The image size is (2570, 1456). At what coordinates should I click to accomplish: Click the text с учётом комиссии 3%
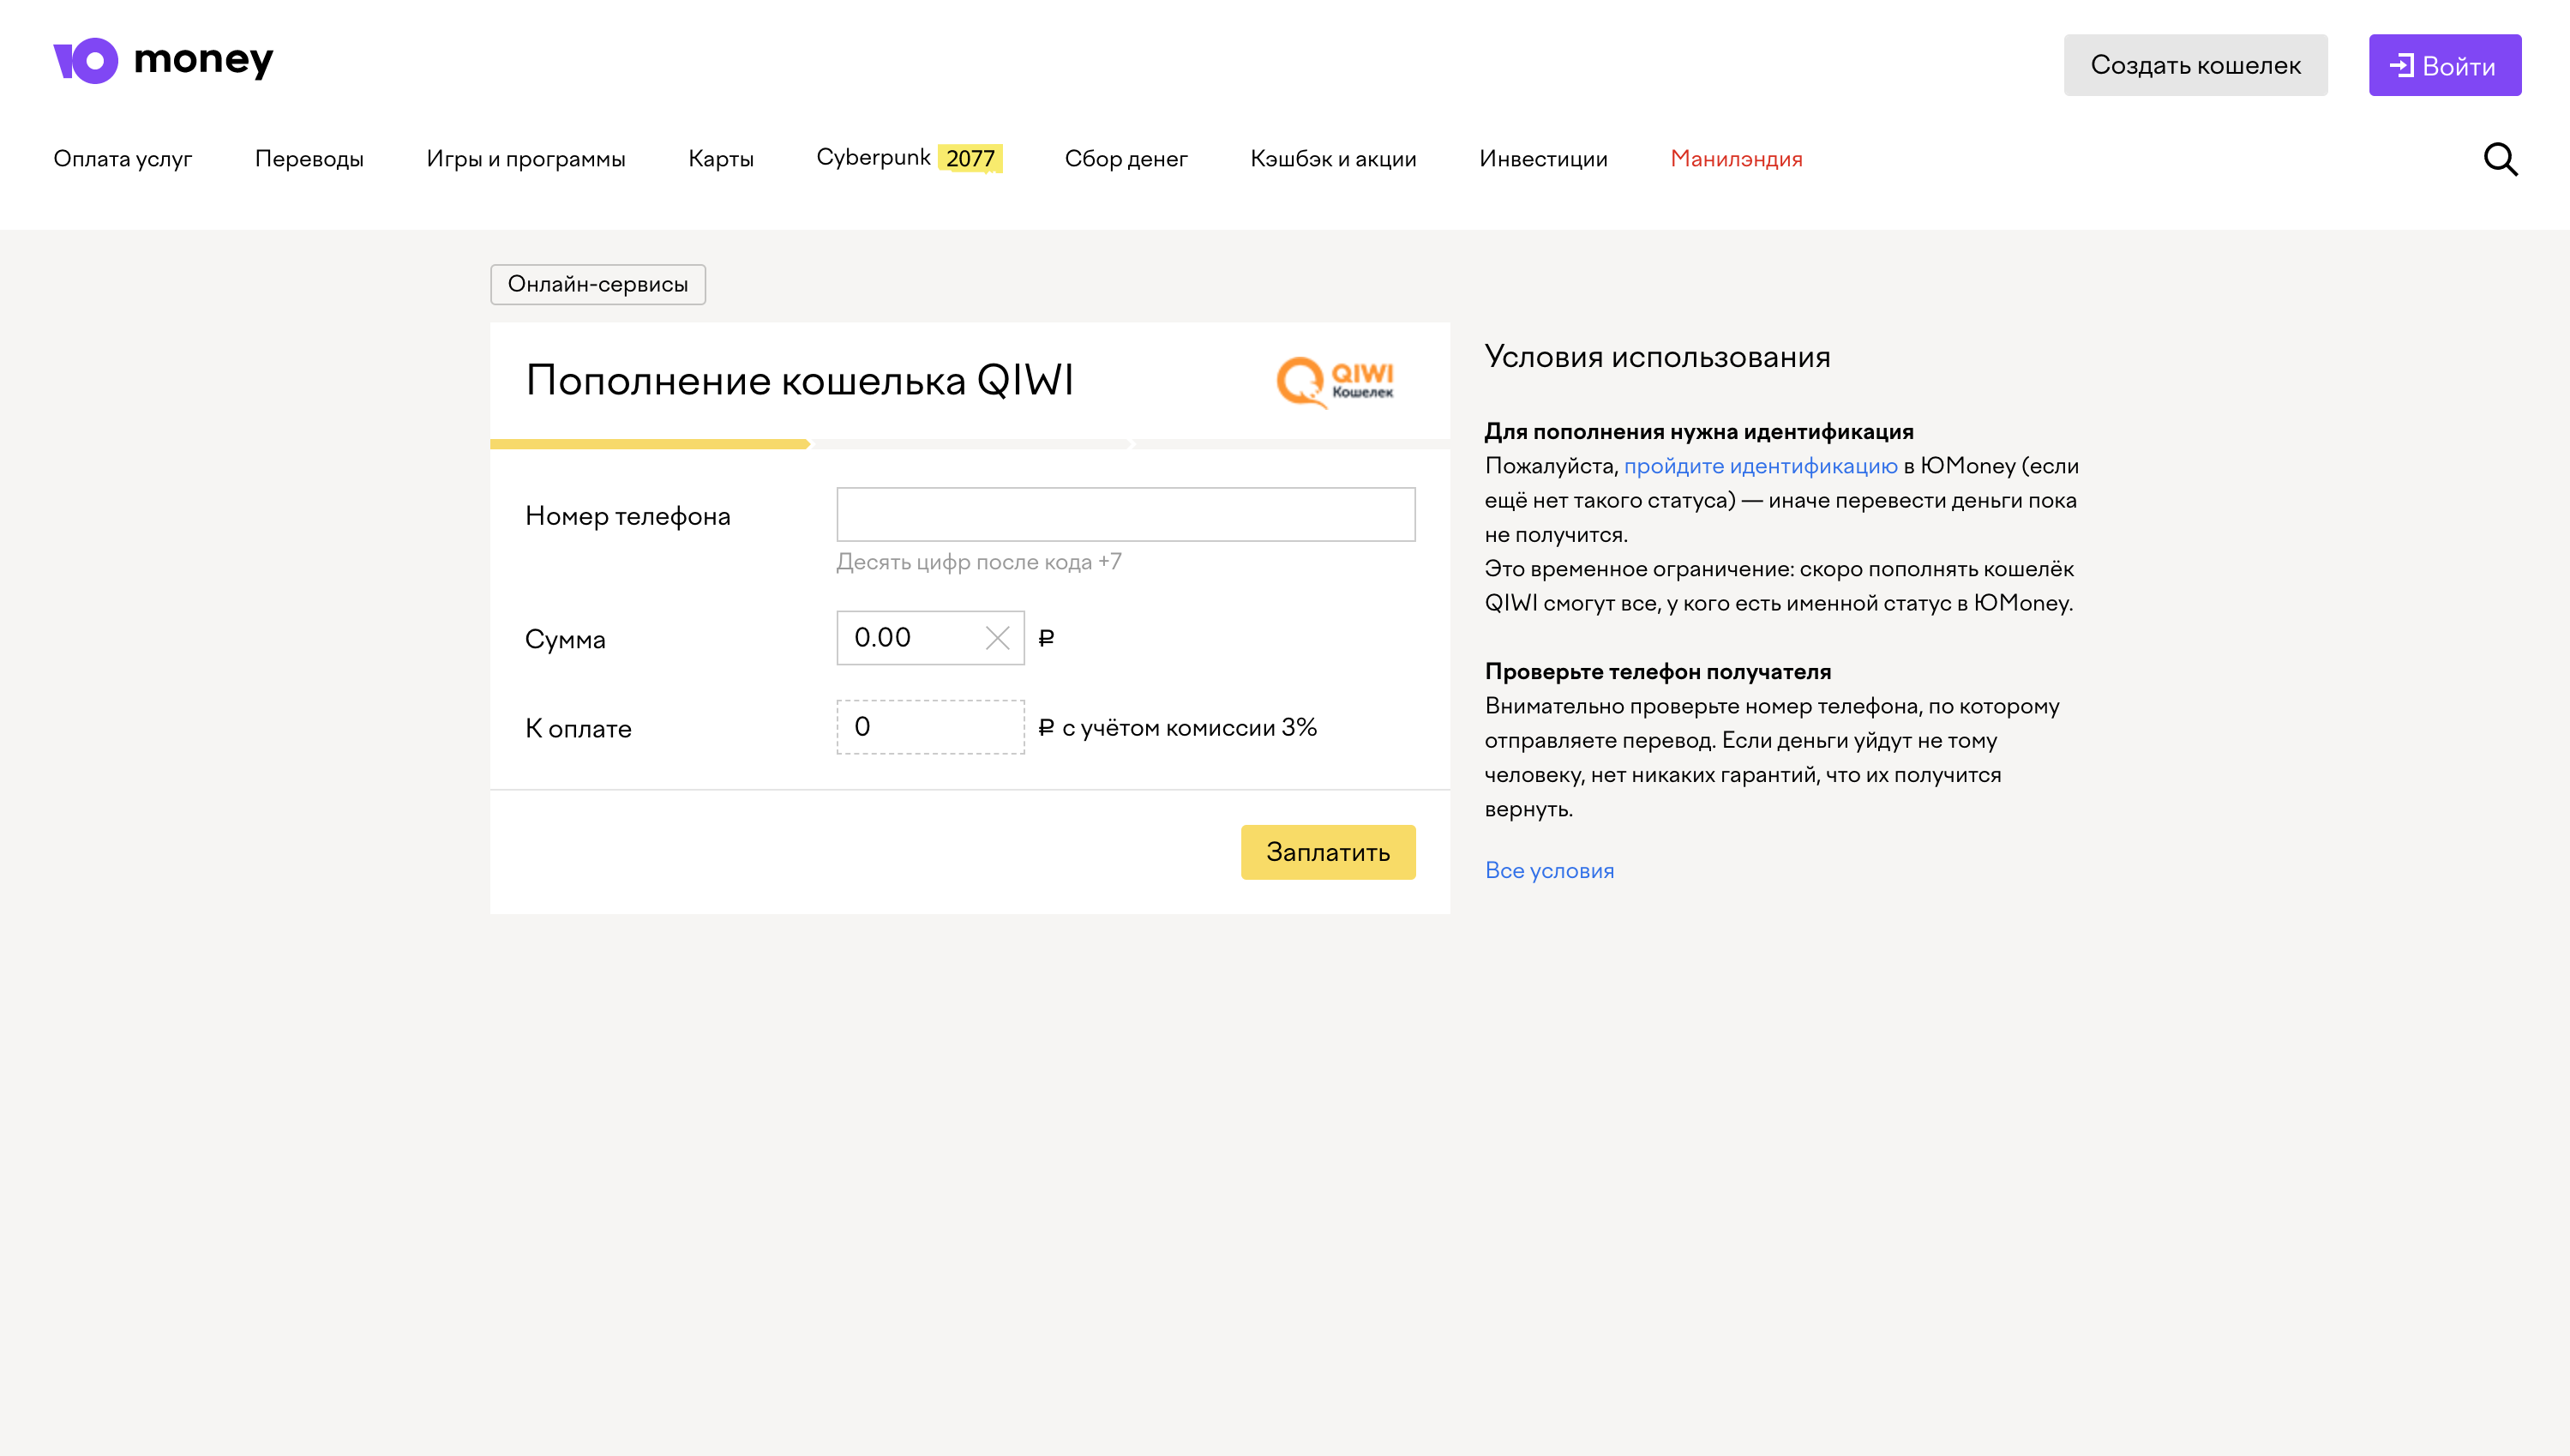click(1190, 727)
